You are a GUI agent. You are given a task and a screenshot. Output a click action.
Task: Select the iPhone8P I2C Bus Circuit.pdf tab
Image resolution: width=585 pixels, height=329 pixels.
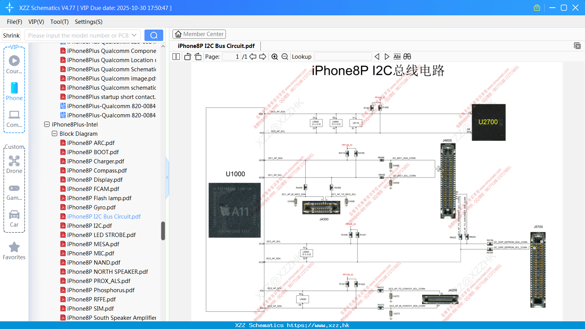click(x=216, y=46)
